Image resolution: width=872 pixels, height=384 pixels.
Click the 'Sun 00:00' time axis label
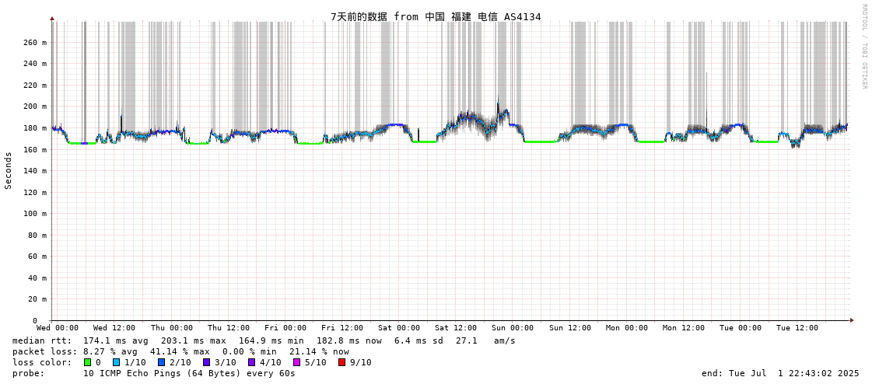513,329
